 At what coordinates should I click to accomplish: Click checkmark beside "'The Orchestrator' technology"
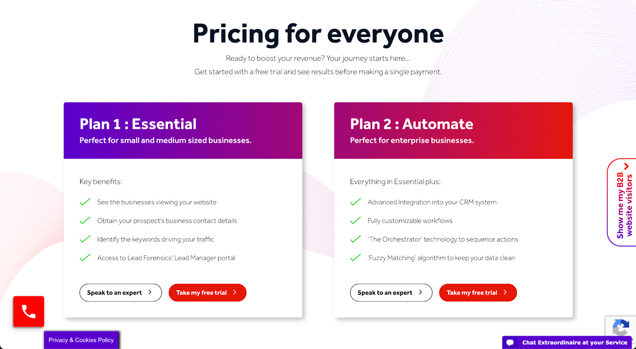click(x=355, y=239)
